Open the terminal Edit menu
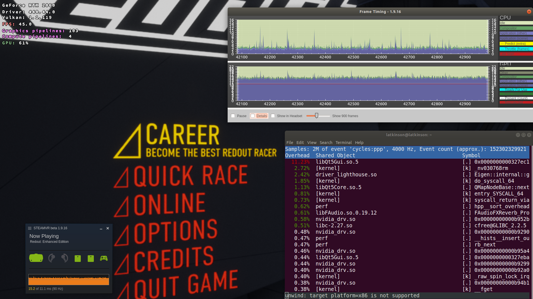 tap(300, 143)
